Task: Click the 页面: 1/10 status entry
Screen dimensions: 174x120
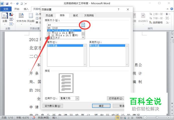Action: [x=7, y=118]
